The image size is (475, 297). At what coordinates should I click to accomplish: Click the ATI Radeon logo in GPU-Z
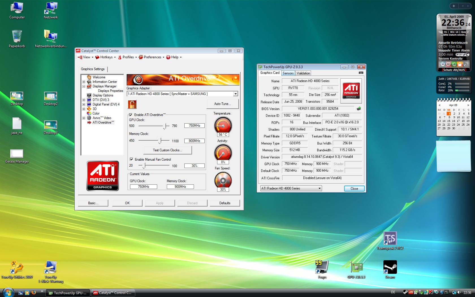click(x=351, y=91)
